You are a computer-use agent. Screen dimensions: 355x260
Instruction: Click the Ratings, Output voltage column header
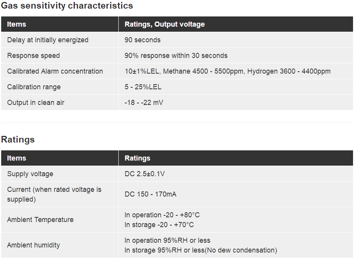click(x=165, y=24)
